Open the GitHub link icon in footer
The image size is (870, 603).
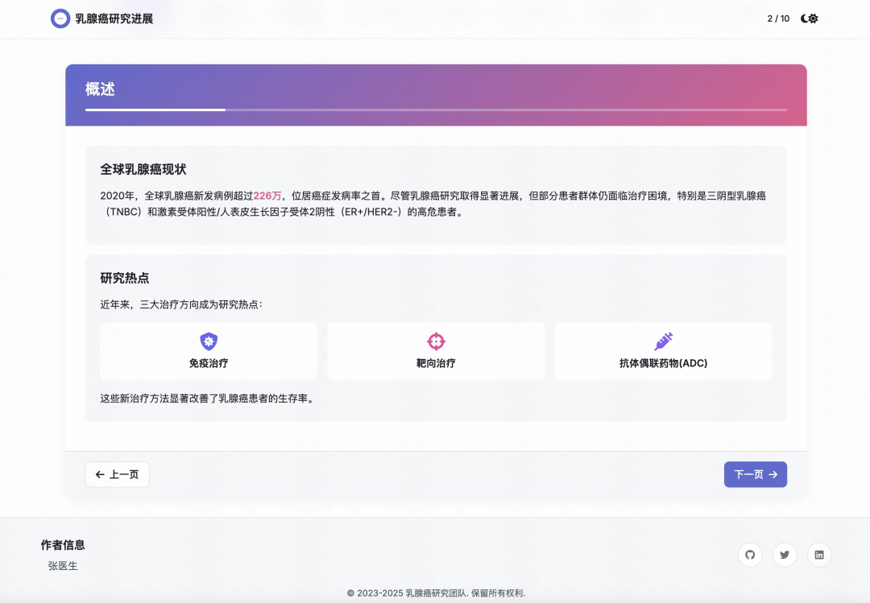(x=750, y=555)
